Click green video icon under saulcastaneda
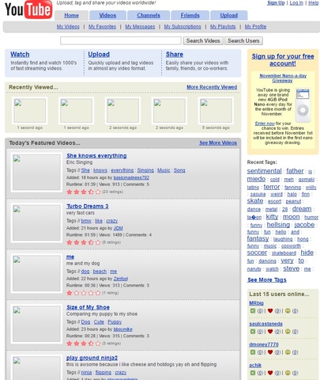 [253, 331]
